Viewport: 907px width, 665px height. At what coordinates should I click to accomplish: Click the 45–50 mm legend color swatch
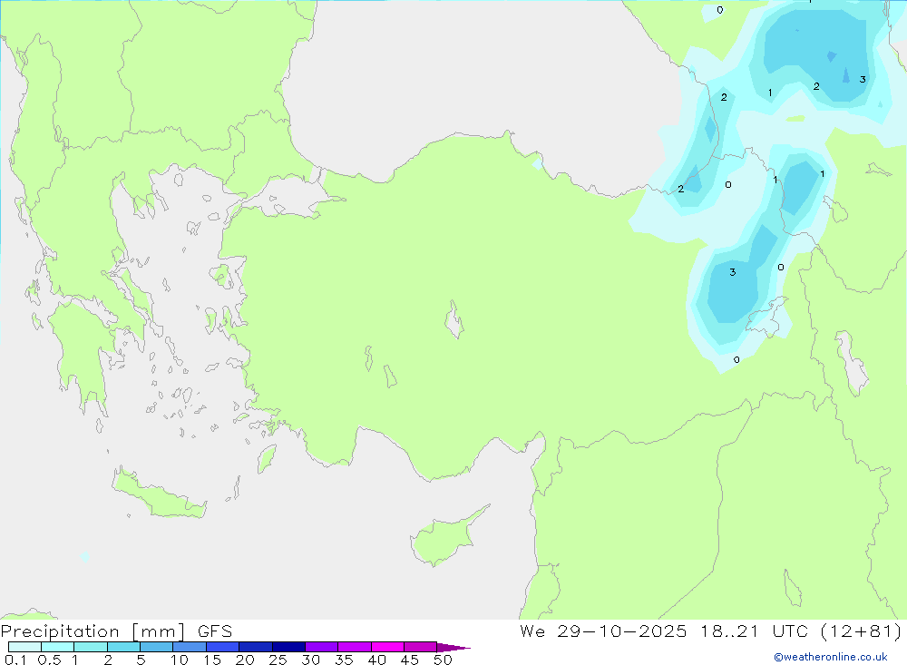click(420, 647)
